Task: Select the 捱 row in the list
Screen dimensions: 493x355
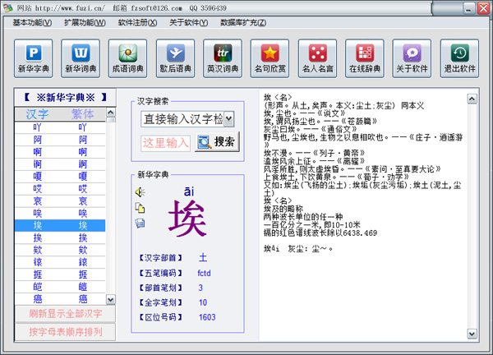Action: pyautogui.click(x=60, y=274)
